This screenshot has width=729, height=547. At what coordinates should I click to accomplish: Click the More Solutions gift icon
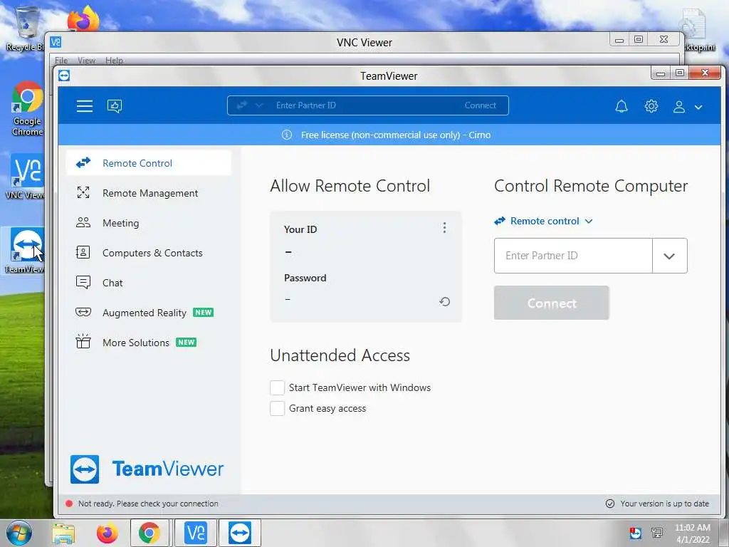(x=83, y=341)
